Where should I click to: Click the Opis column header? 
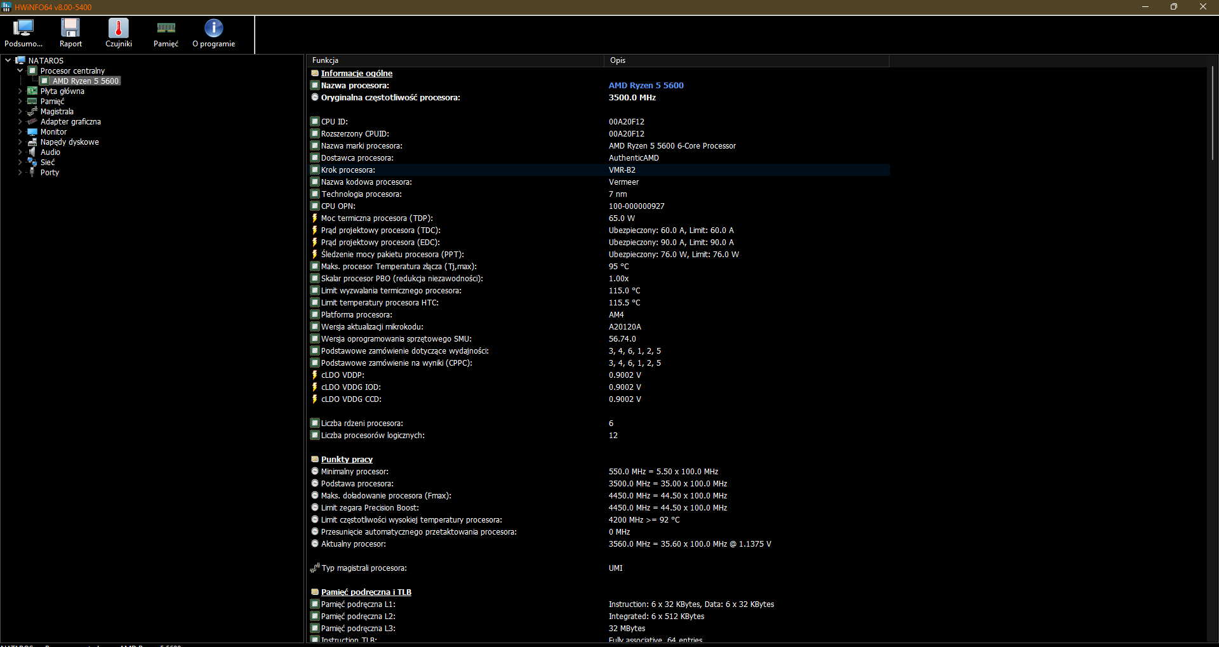tap(746, 60)
